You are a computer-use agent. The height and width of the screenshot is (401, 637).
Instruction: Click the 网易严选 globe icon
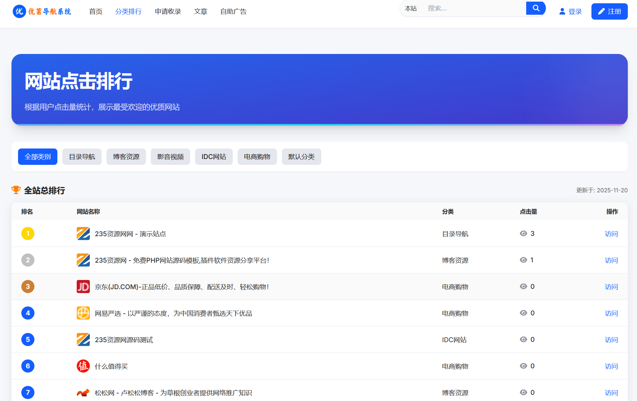(x=83, y=313)
